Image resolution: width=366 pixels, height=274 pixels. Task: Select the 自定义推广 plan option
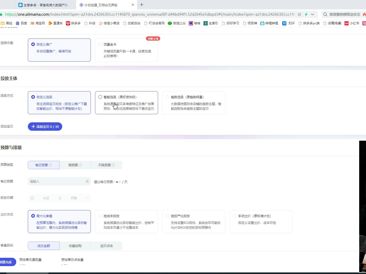pyautogui.click(x=59, y=50)
